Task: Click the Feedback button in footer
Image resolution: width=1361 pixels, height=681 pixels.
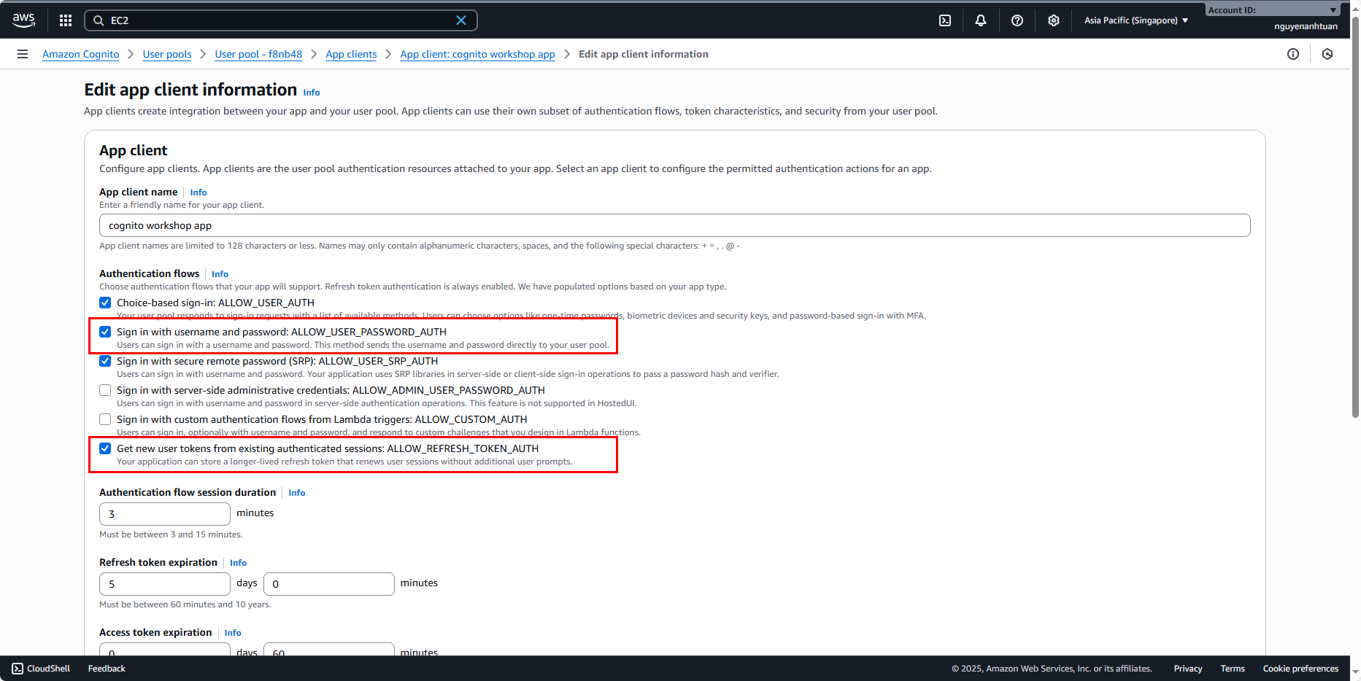Action: click(107, 669)
